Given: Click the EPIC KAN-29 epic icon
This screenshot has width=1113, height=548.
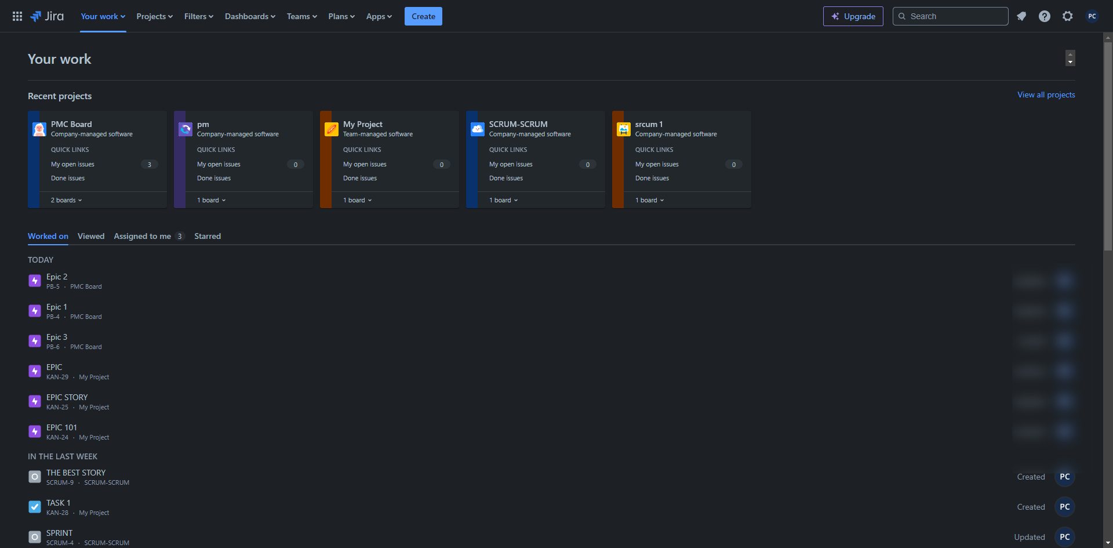Looking at the screenshot, I should [35, 371].
